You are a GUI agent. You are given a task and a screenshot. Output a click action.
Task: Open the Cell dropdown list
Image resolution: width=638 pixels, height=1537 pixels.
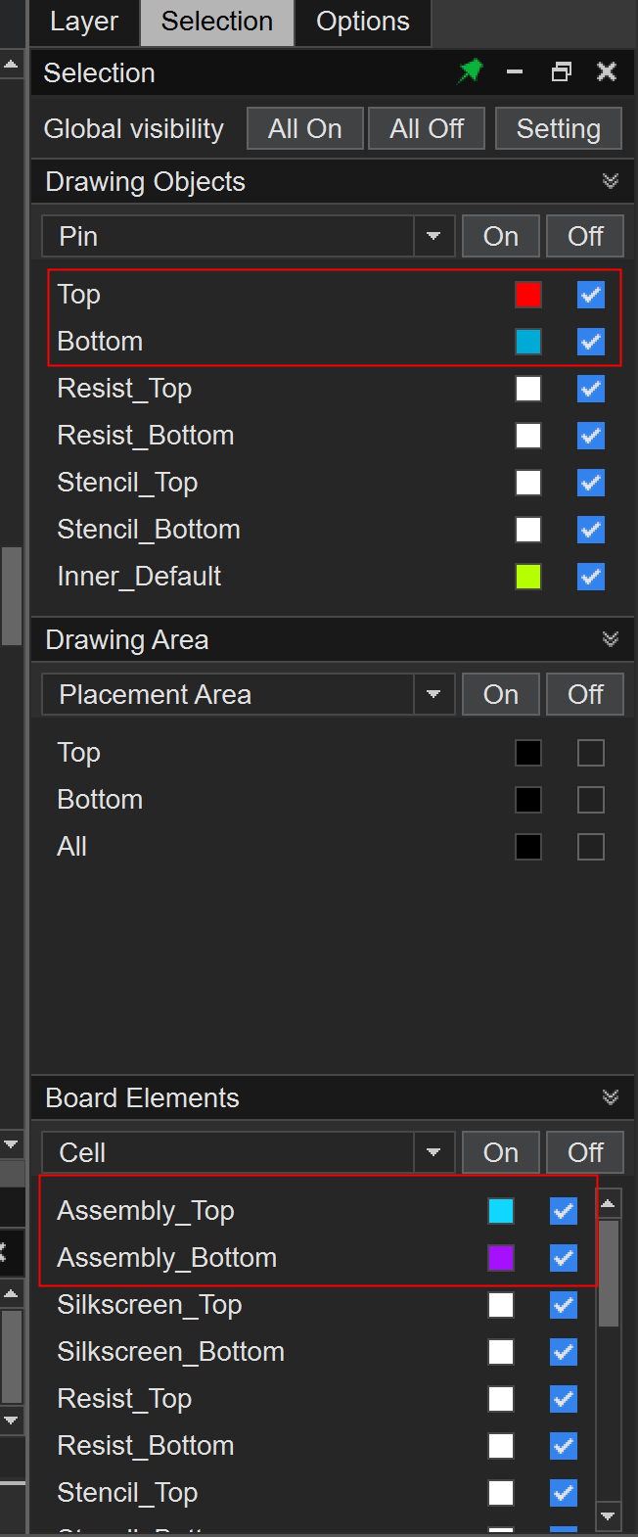click(433, 1152)
